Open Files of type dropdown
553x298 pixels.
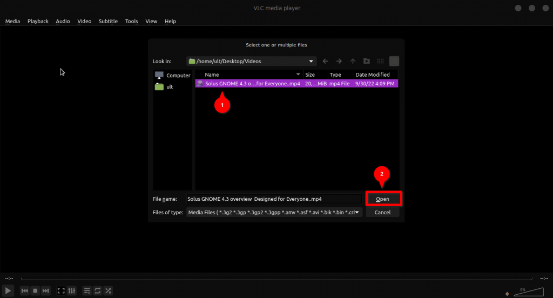pos(274,212)
